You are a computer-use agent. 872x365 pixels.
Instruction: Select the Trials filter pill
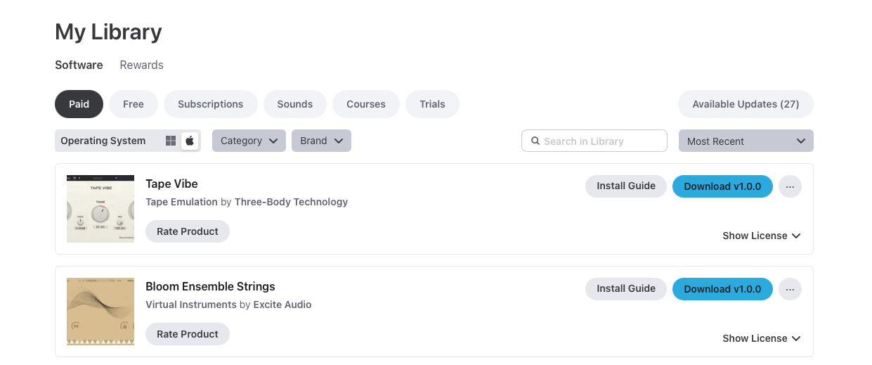point(432,104)
